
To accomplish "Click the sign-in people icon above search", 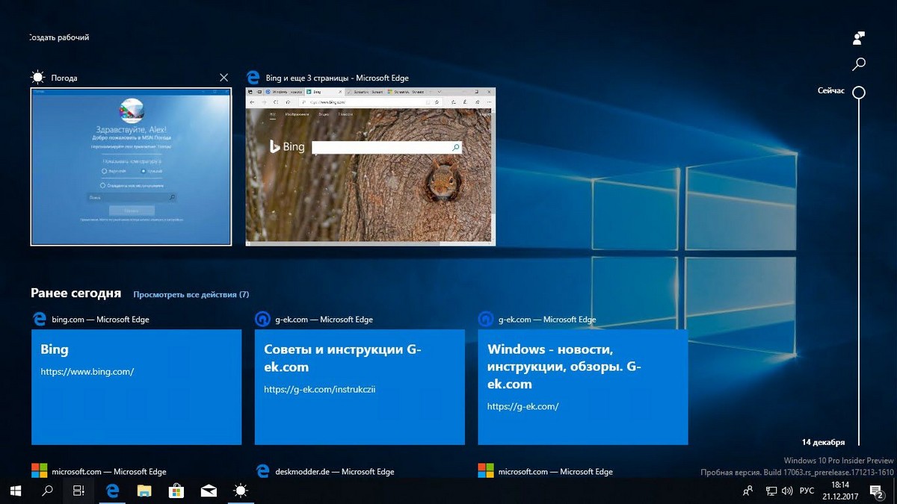I will tap(859, 37).
